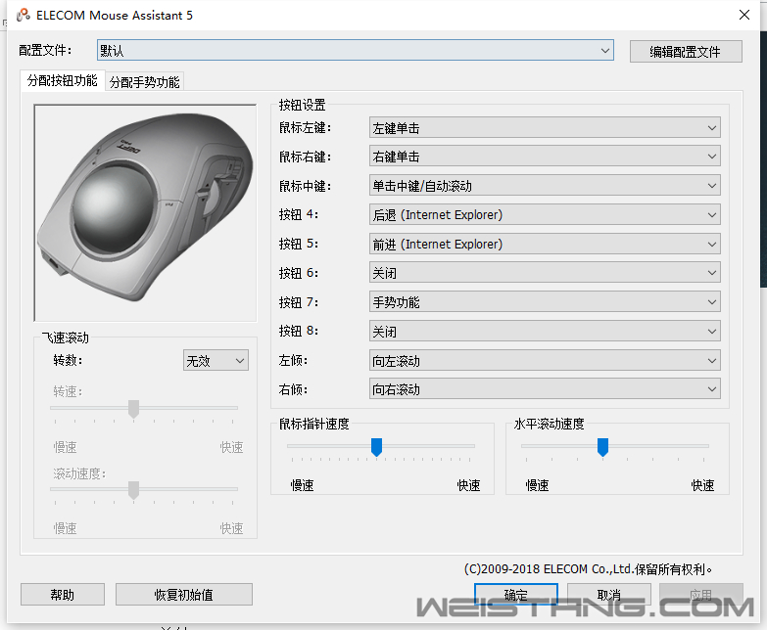
Task: Click the trackball mouse preview image
Action: pos(145,212)
